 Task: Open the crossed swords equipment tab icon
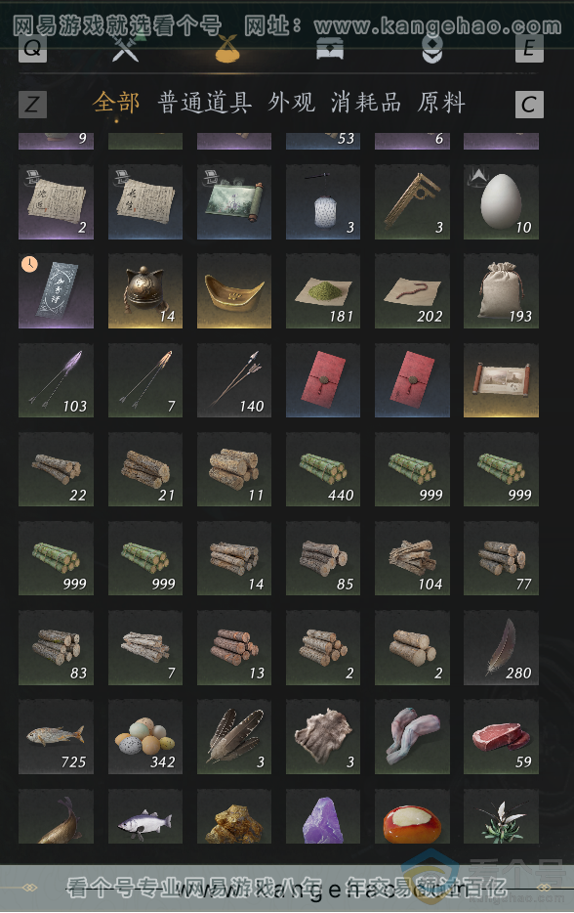pyautogui.click(x=125, y=49)
